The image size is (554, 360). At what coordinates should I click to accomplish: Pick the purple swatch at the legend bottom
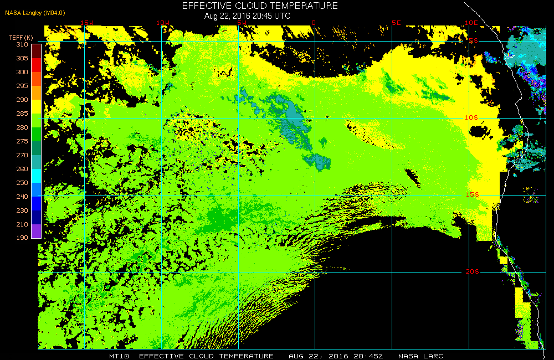click(x=37, y=231)
